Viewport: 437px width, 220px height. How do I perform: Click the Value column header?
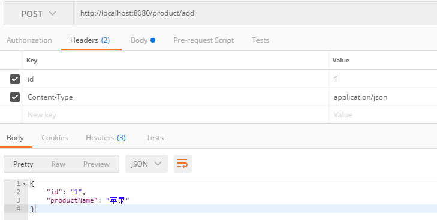[x=341, y=60]
